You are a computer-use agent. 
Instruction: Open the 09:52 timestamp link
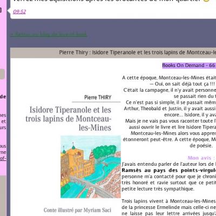click(19, 12)
